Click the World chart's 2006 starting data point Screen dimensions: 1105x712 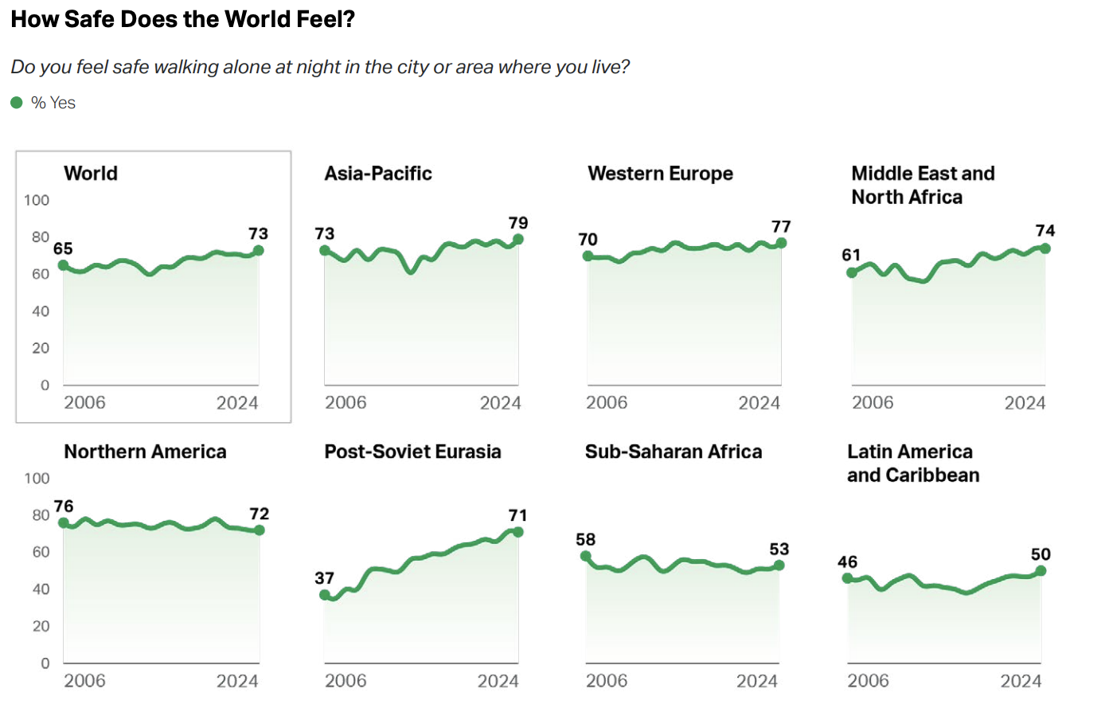tap(63, 265)
